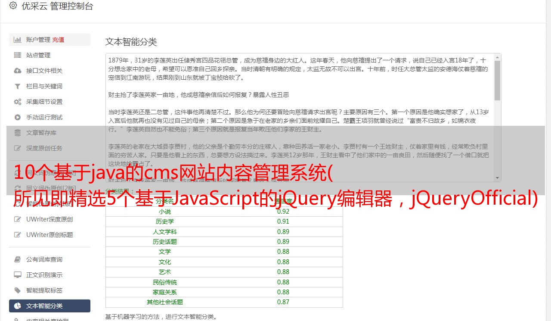Click the gears icon for 采集细节设置
Screen dimensions: 551x321
[x=18, y=102]
